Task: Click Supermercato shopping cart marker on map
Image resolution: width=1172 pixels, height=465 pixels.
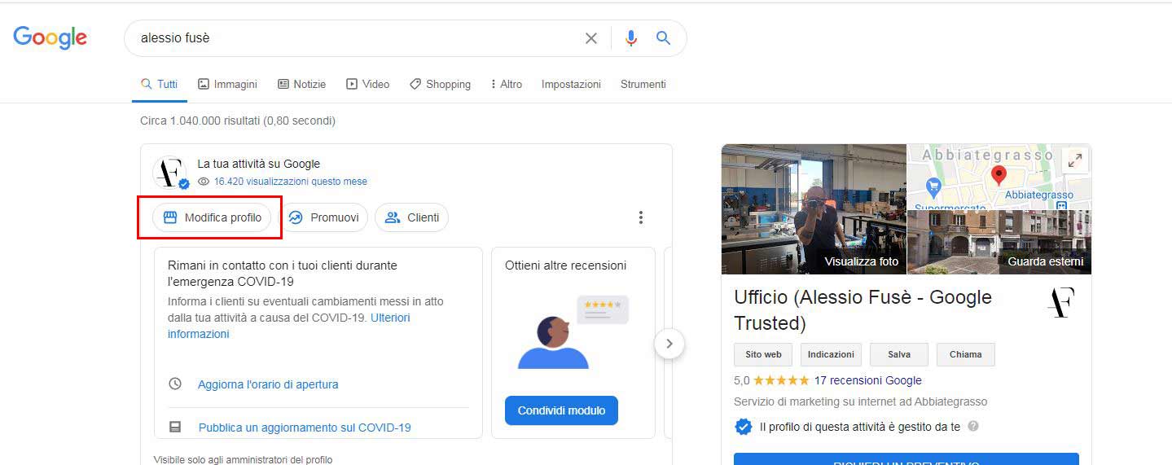Action: click(x=933, y=187)
